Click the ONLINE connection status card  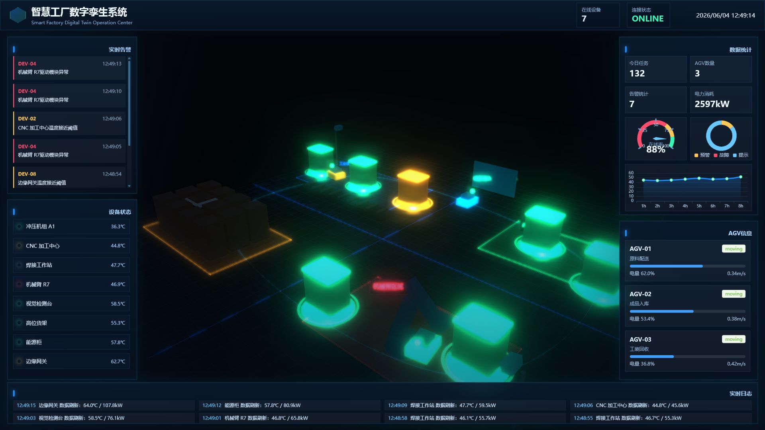648,15
